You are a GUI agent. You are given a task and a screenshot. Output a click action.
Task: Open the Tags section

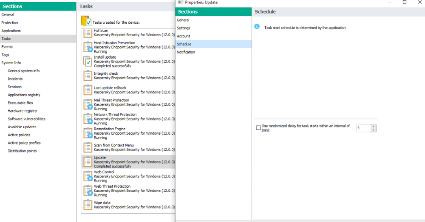[38, 55]
